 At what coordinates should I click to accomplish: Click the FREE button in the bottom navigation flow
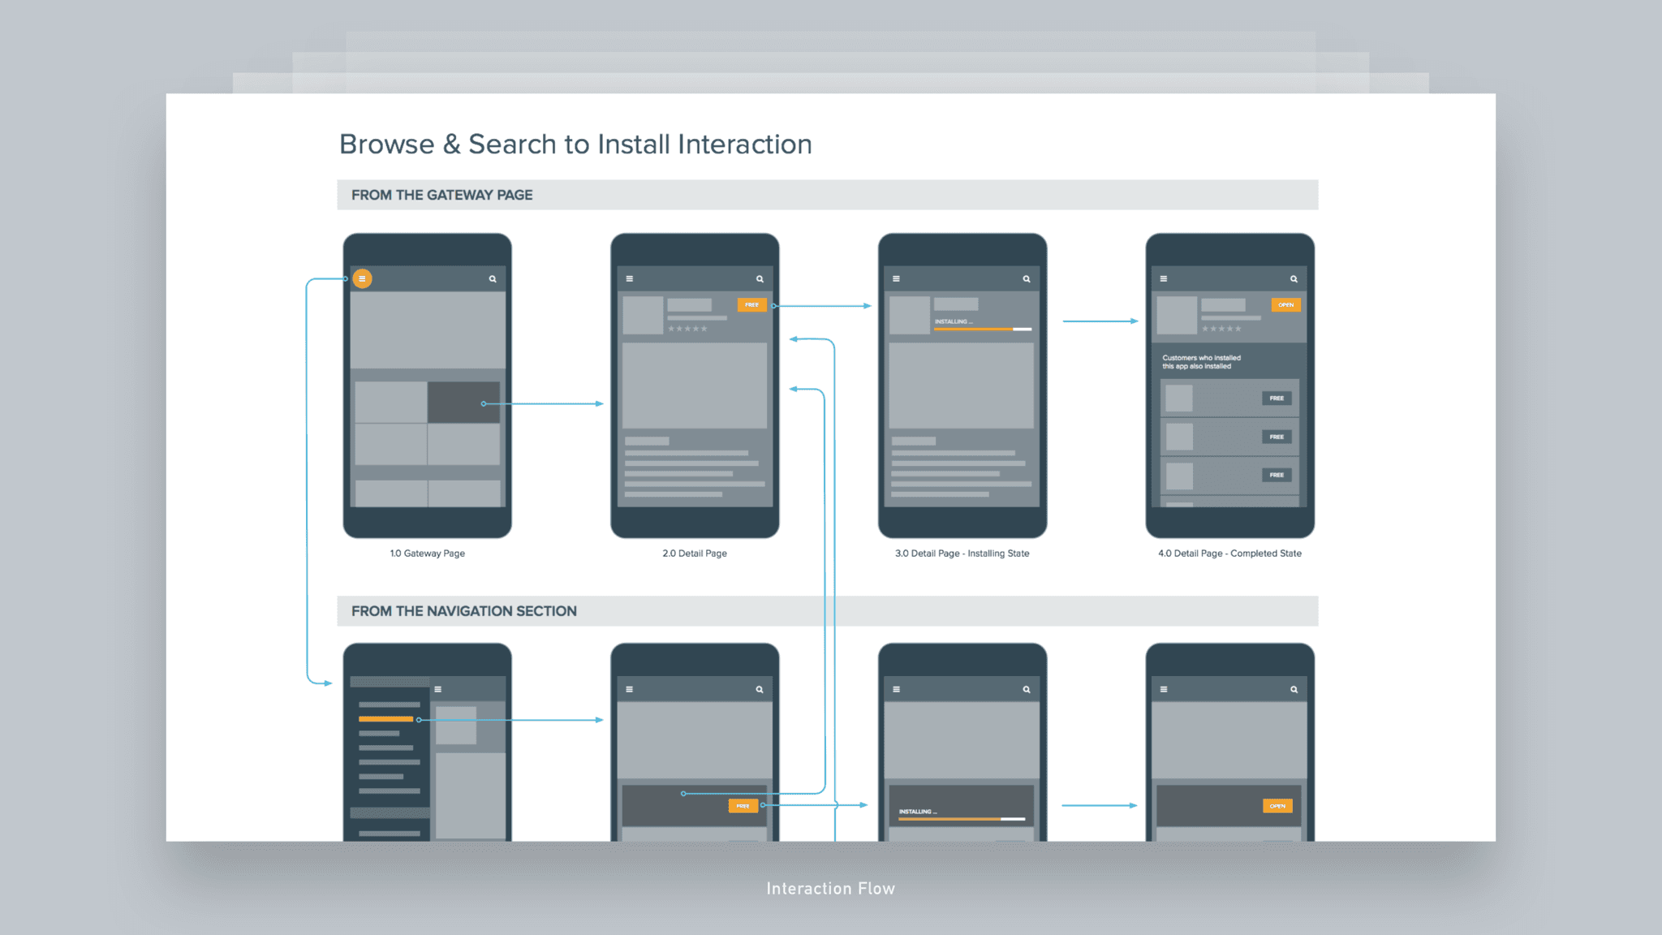[742, 805]
